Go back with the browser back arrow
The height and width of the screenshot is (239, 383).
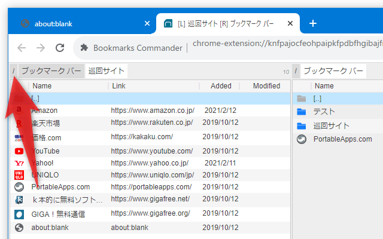(x=22, y=48)
